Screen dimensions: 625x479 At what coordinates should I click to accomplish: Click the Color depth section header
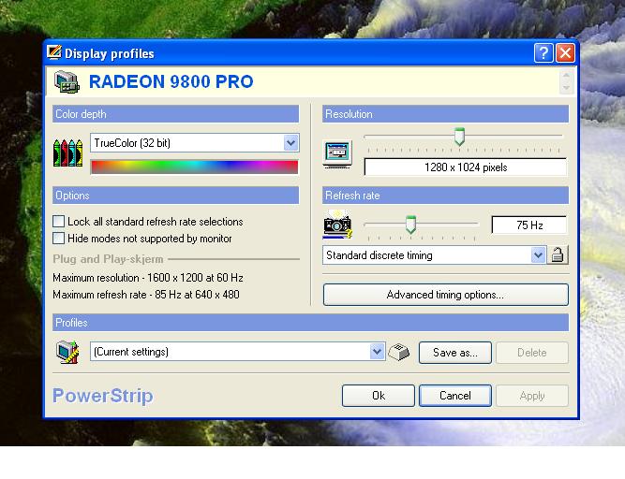[x=176, y=114]
